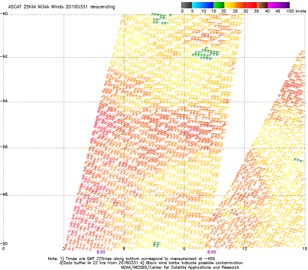Click the longitude label '9'

point(184,249)
